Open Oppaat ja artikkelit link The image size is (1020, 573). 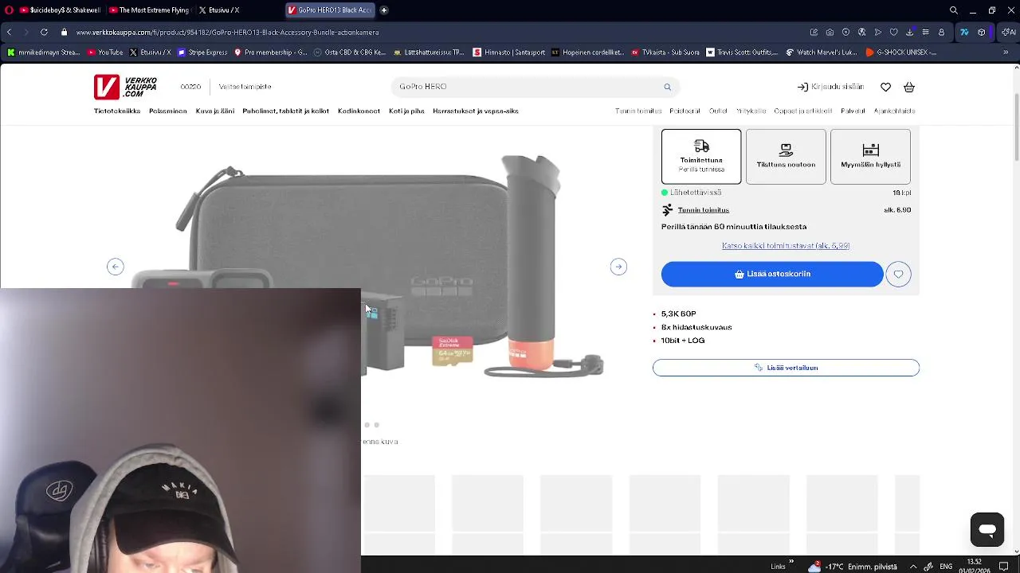click(803, 111)
